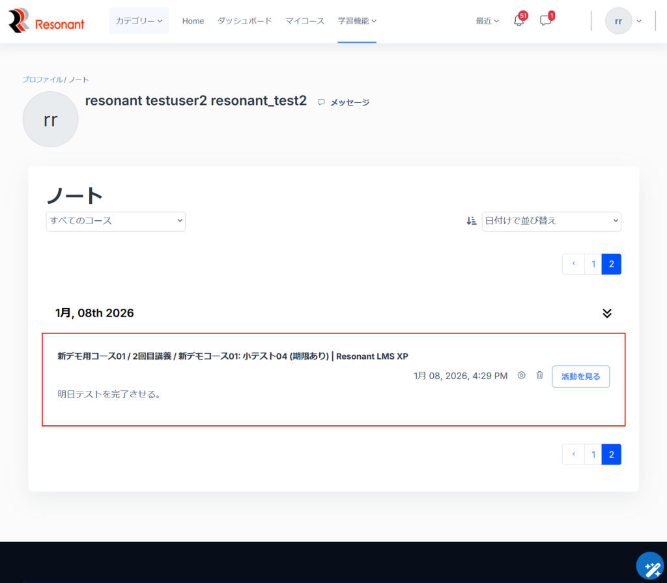Delete the note using the trash icon
The image size is (667, 583).
539,375
